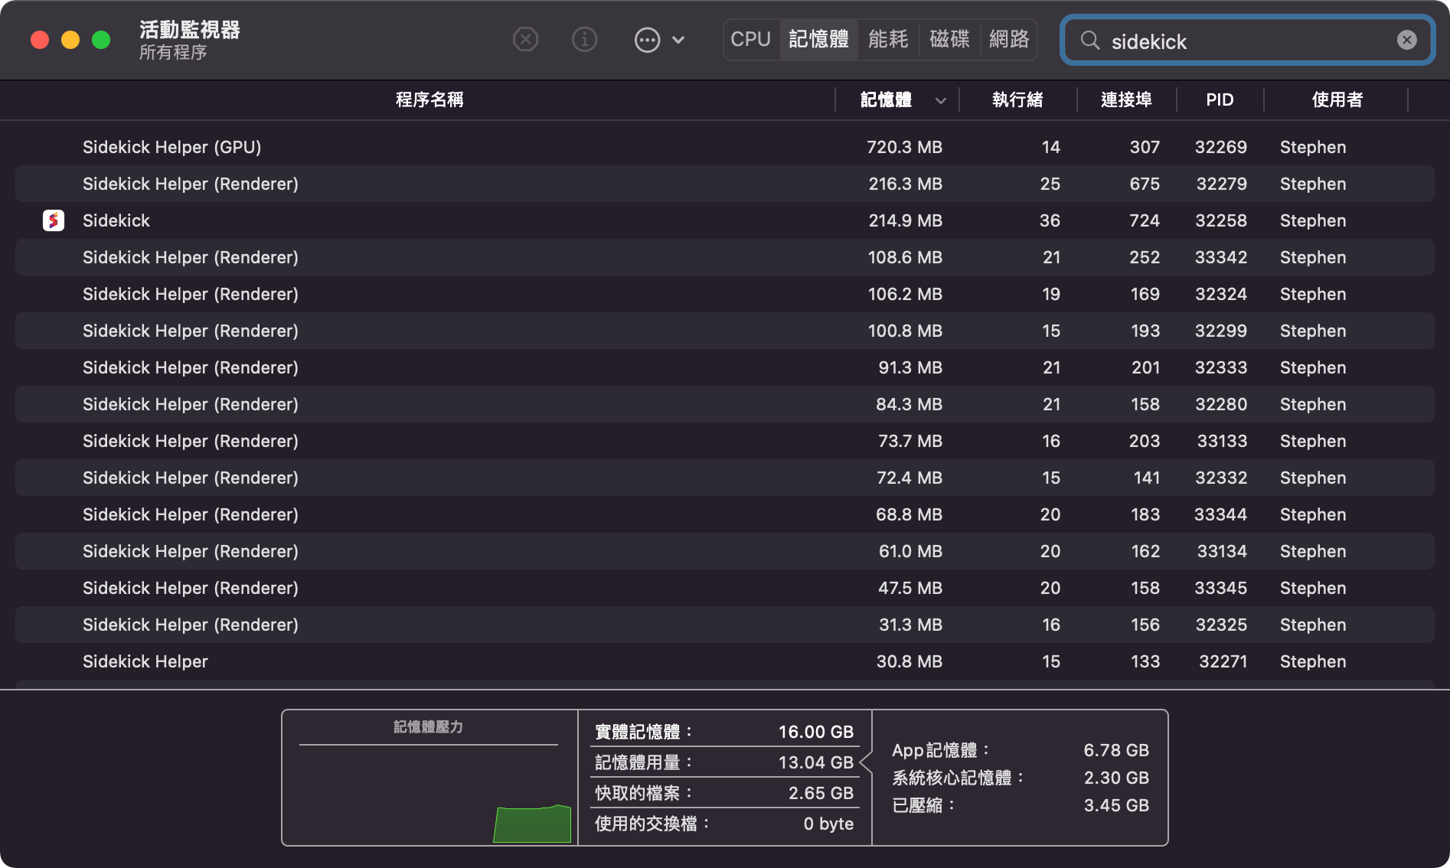Select the main Sidekick process name
The height and width of the screenshot is (868, 1450).
point(116,220)
